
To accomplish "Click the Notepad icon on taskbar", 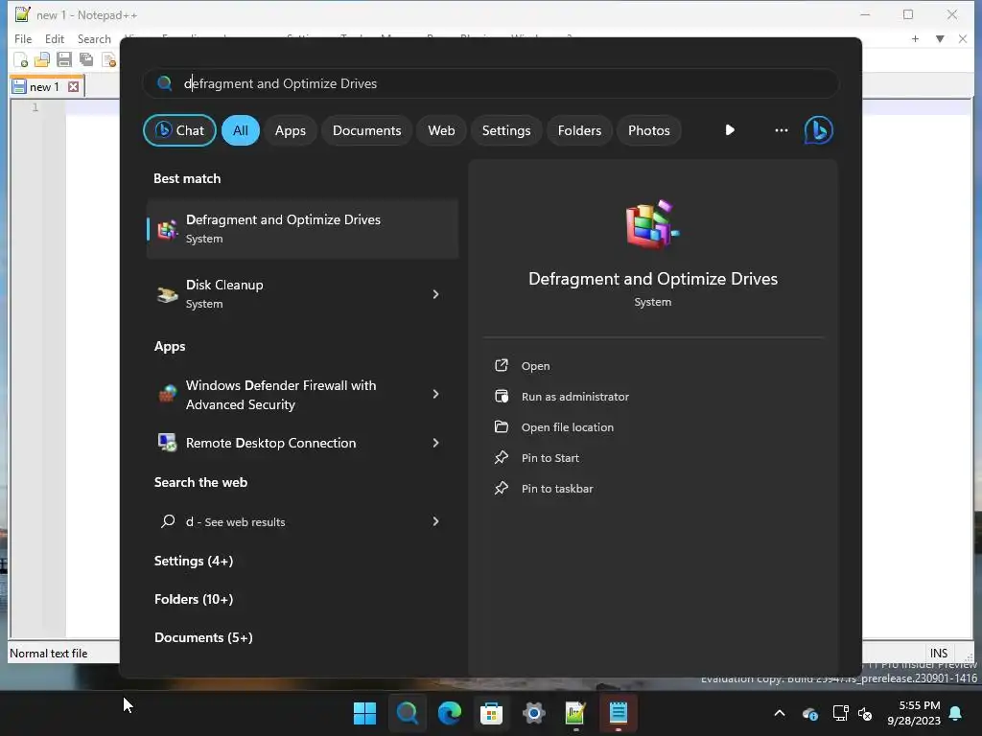I will coord(619,712).
